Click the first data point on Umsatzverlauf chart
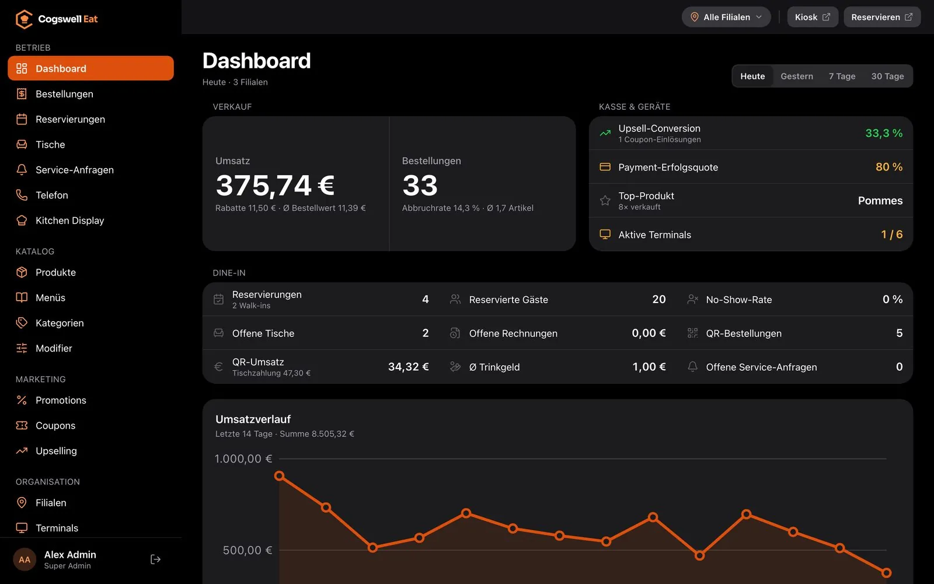 click(280, 476)
